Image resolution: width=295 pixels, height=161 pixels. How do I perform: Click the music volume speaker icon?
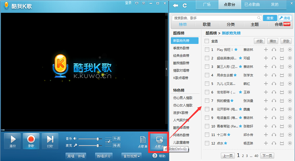pos(75,139)
